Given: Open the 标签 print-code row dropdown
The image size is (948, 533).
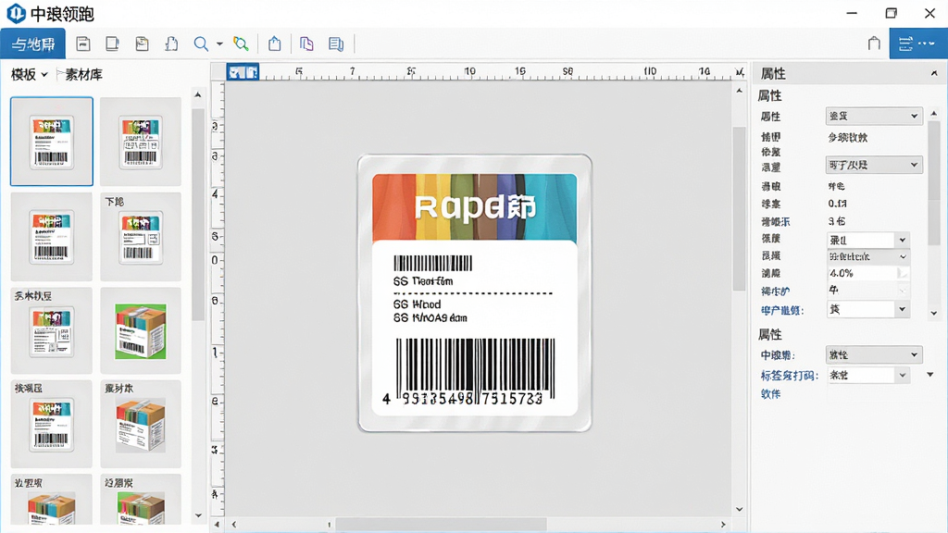Looking at the screenshot, I should (868, 376).
